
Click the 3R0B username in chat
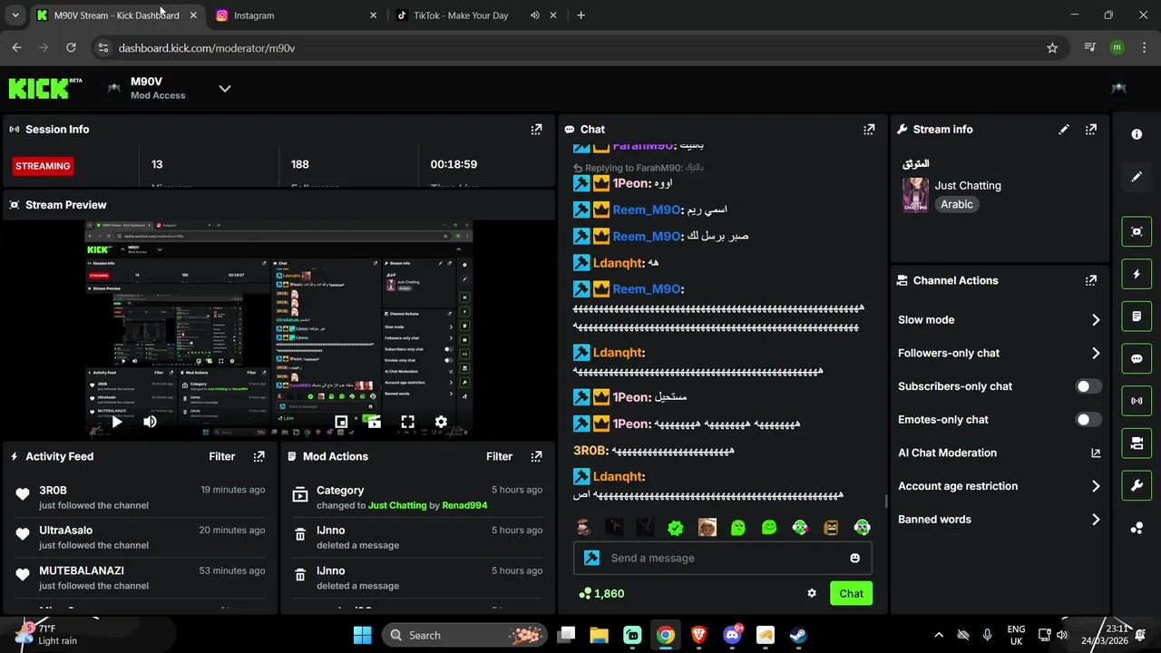click(590, 451)
